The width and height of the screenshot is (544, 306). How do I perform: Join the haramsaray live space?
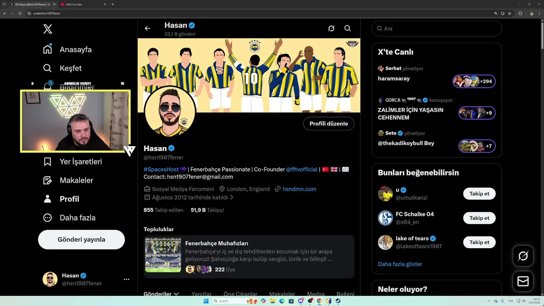[394, 78]
